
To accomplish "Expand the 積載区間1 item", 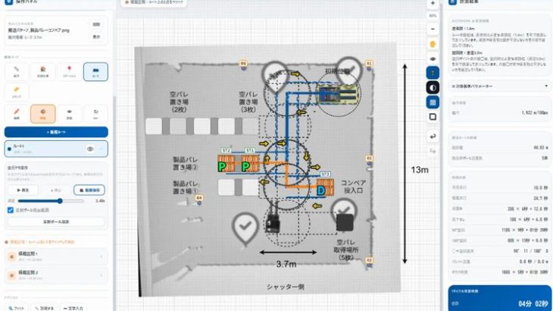I will pos(56,256).
